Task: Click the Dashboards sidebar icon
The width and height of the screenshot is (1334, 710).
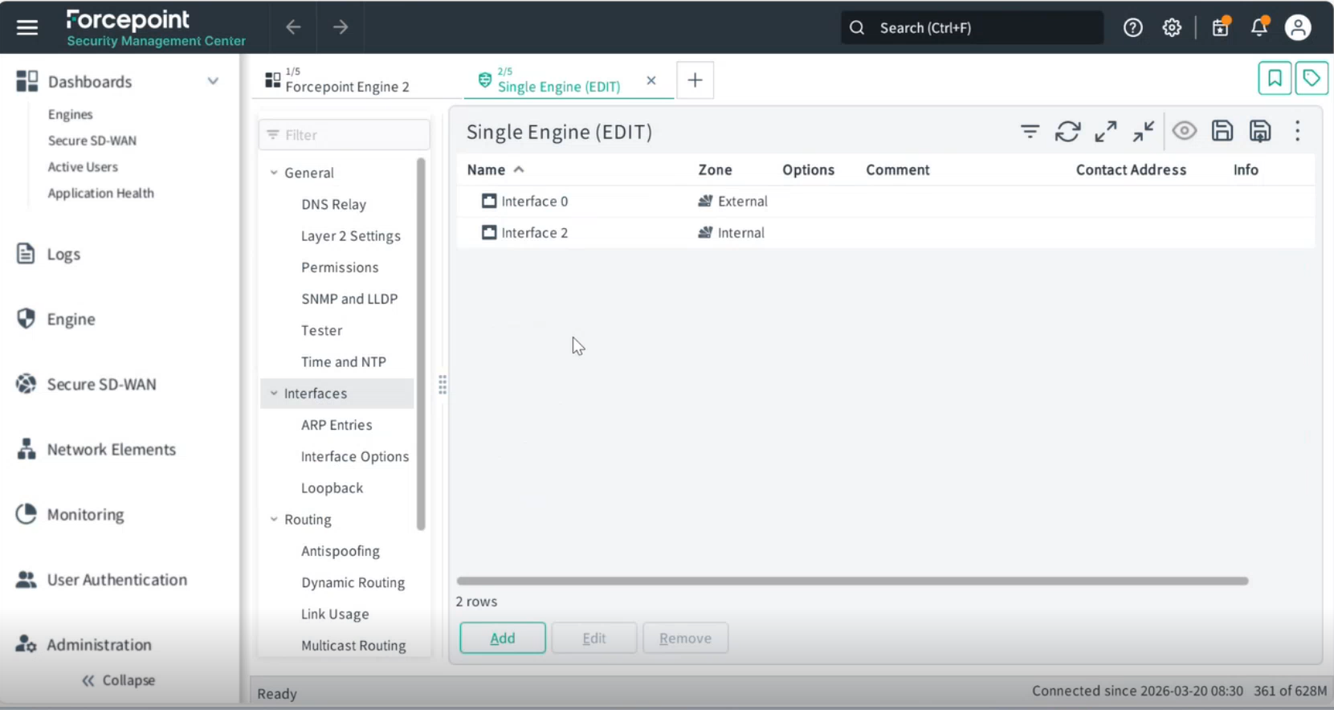Action: tap(27, 81)
